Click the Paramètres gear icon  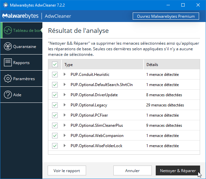point(8,78)
